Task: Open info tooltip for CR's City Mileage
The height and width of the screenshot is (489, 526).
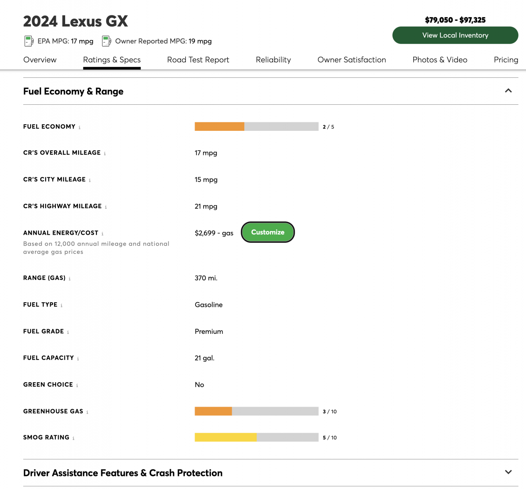Action: click(90, 180)
